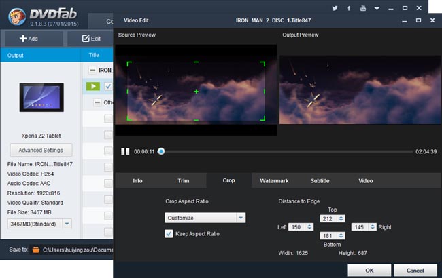Open the YouTube link in title bar
The height and width of the screenshot is (278, 442).
363,8
